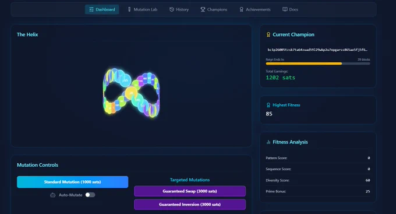Click the Champions trophy icon
The image size is (396, 214).
pyautogui.click(x=203, y=9)
